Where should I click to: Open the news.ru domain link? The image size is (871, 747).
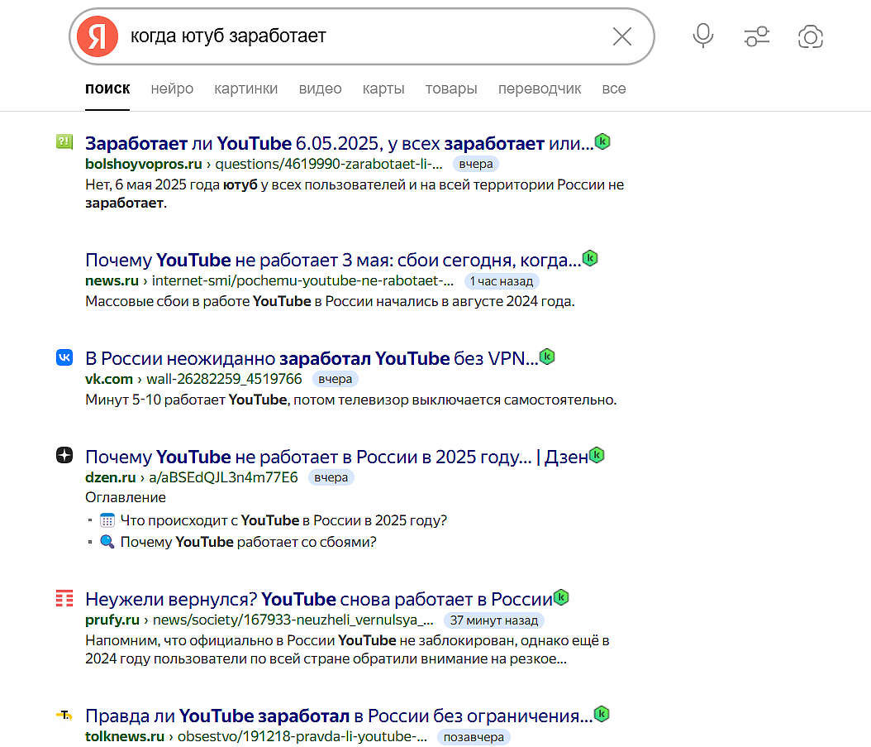(112, 281)
